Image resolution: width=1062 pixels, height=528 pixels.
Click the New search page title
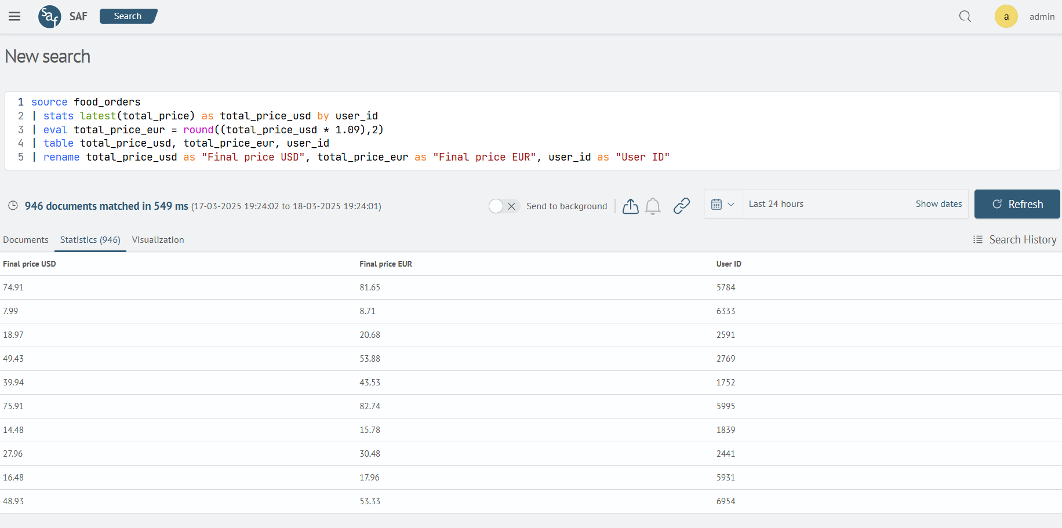[48, 56]
